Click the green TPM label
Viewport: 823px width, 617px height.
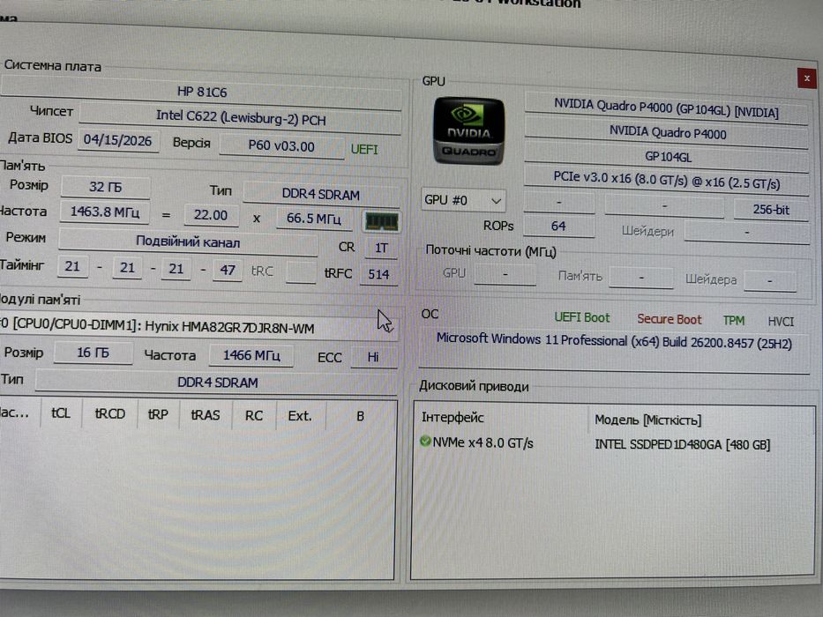(x=733, y=321)
